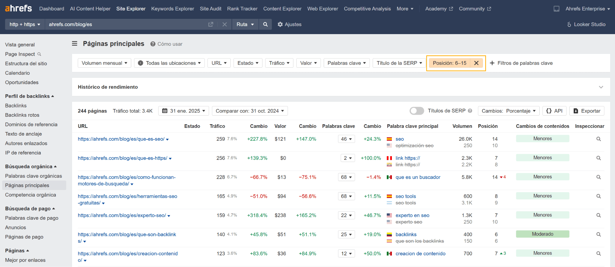Toggle Títulos de SERP switch

417,111
